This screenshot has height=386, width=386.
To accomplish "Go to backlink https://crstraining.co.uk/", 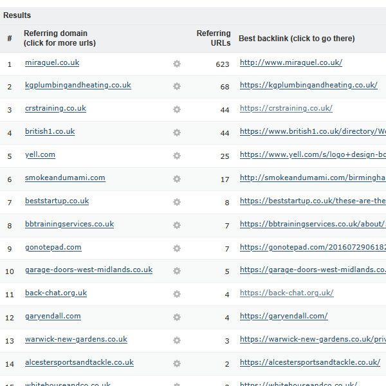I will (x=286, y=109).
